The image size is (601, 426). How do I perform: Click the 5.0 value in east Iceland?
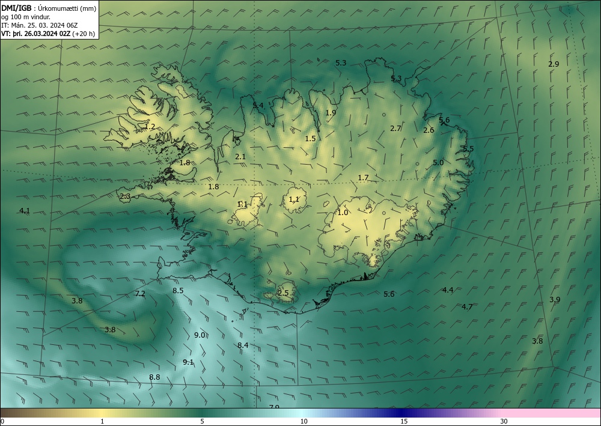[438, 162]
